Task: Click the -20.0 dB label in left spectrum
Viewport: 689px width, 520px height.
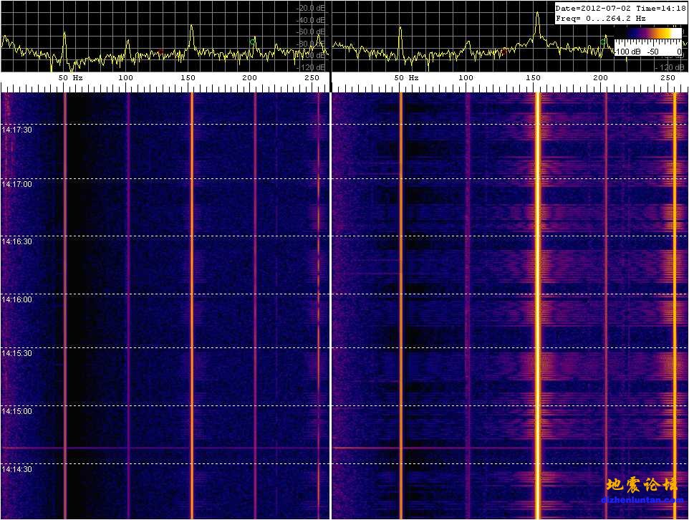Action: coord(312,9)
